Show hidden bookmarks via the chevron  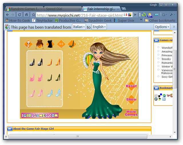pyautogui.click(x=141, y=19)
